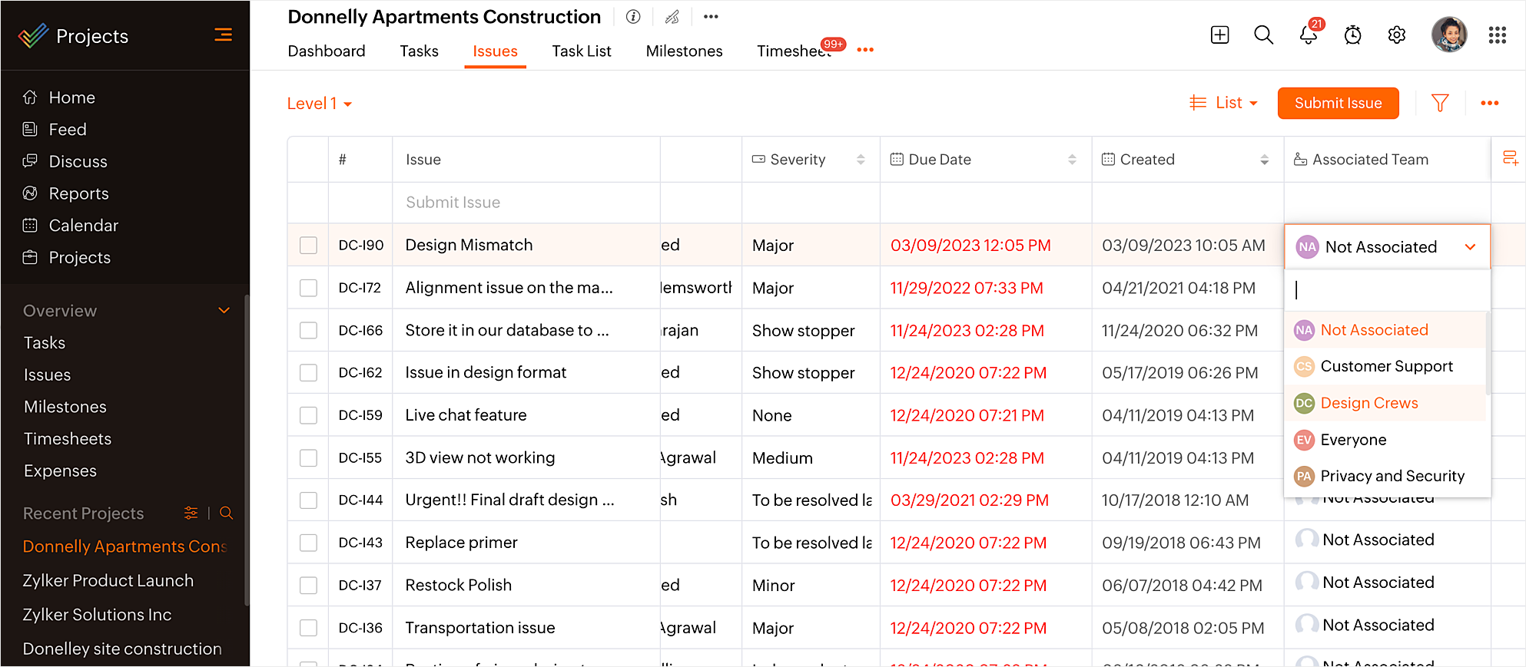
Task: Collapse the Overview section chevron
Action: [x=224, y=311]
